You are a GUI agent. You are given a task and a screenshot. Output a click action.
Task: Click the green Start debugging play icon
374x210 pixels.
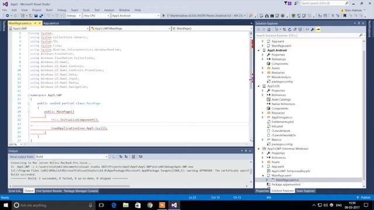[x=164, y=16]
